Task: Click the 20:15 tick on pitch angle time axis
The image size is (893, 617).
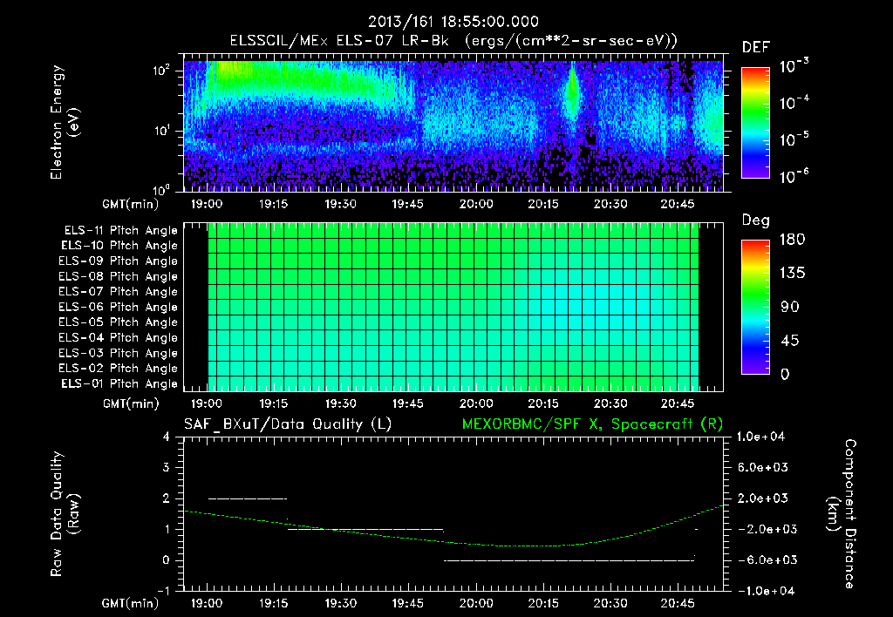Action: click(543, 404)
